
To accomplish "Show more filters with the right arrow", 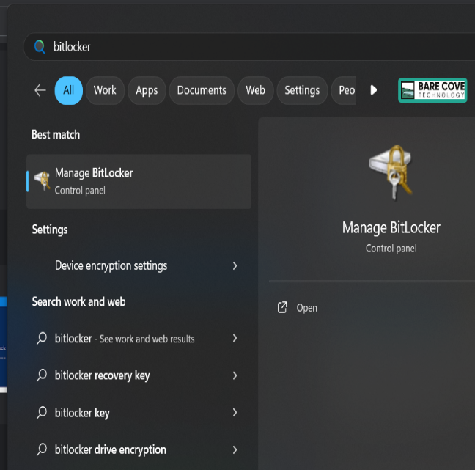I will [374, 90].
